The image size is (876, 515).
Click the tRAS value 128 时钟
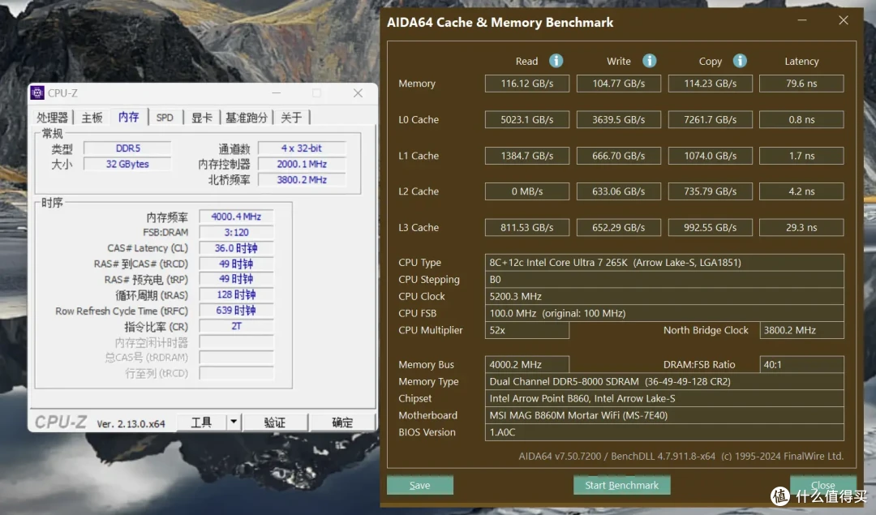pyautogui.click(x=236, y=295)
